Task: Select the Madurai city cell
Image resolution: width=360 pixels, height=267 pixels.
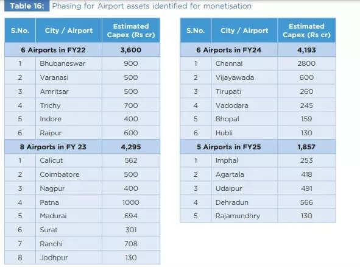Action: [x=69, y=216]
